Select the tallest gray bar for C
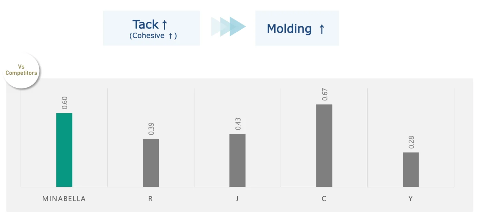Image resolution: width=478 pixels, height=217 pixels. (324, 146)
